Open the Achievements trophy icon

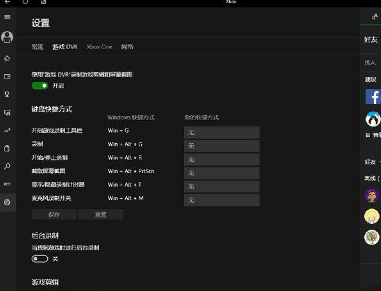pyautogui.click(x=7, y=94)
